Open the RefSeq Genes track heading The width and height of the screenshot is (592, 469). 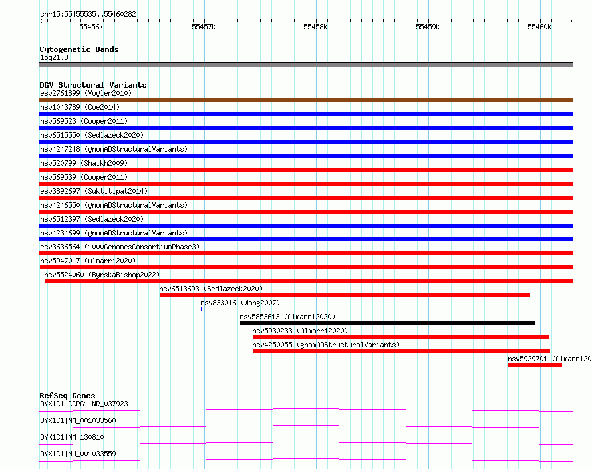point(67,396)
